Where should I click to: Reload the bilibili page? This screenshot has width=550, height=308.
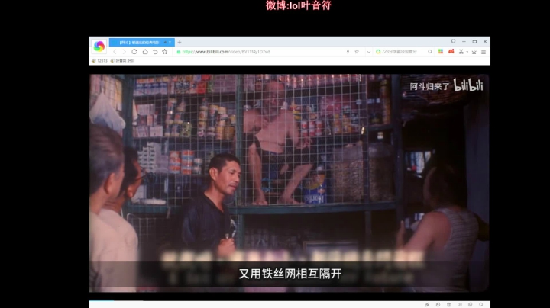pos(134,52)
